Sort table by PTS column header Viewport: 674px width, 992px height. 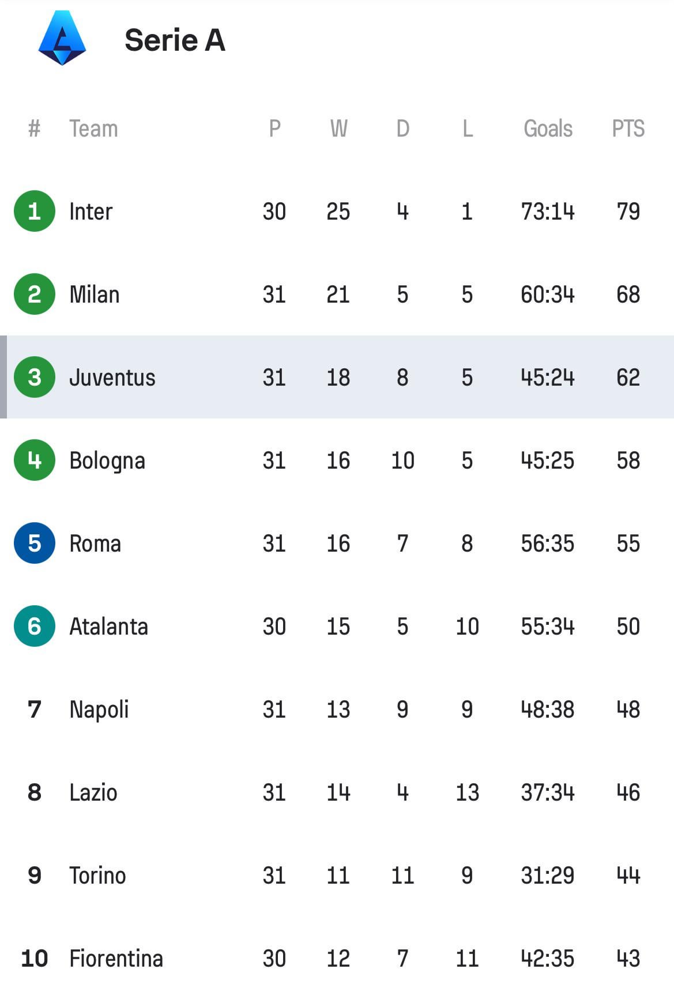click(628, 129)
